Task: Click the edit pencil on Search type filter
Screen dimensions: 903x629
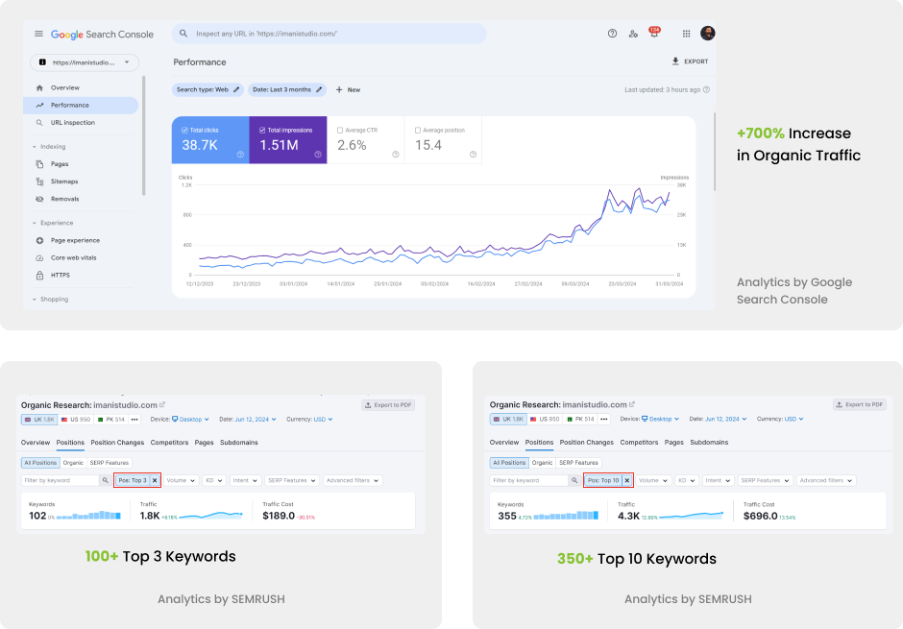Action: coord(236,89)
